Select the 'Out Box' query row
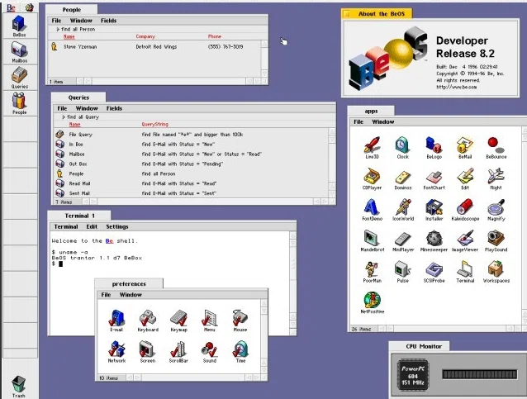The image size is (527, 399). 191,164
